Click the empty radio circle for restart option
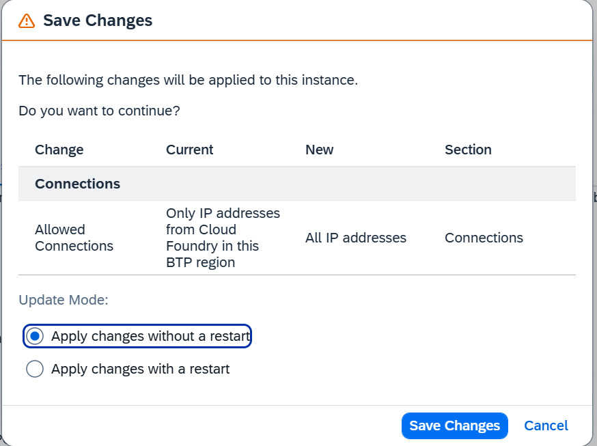Viewport: 597px width, 446px height. pos(35,369)
